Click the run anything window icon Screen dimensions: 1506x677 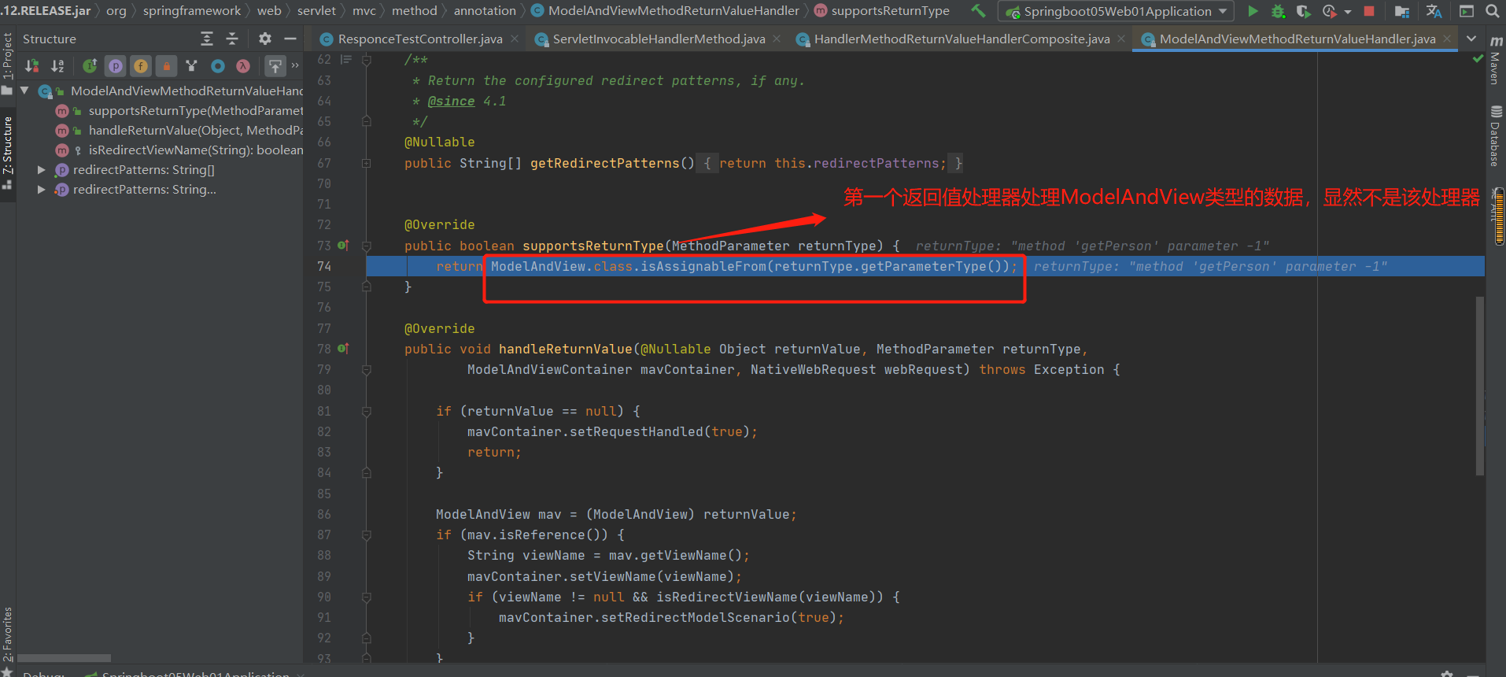click(1467, 11)
